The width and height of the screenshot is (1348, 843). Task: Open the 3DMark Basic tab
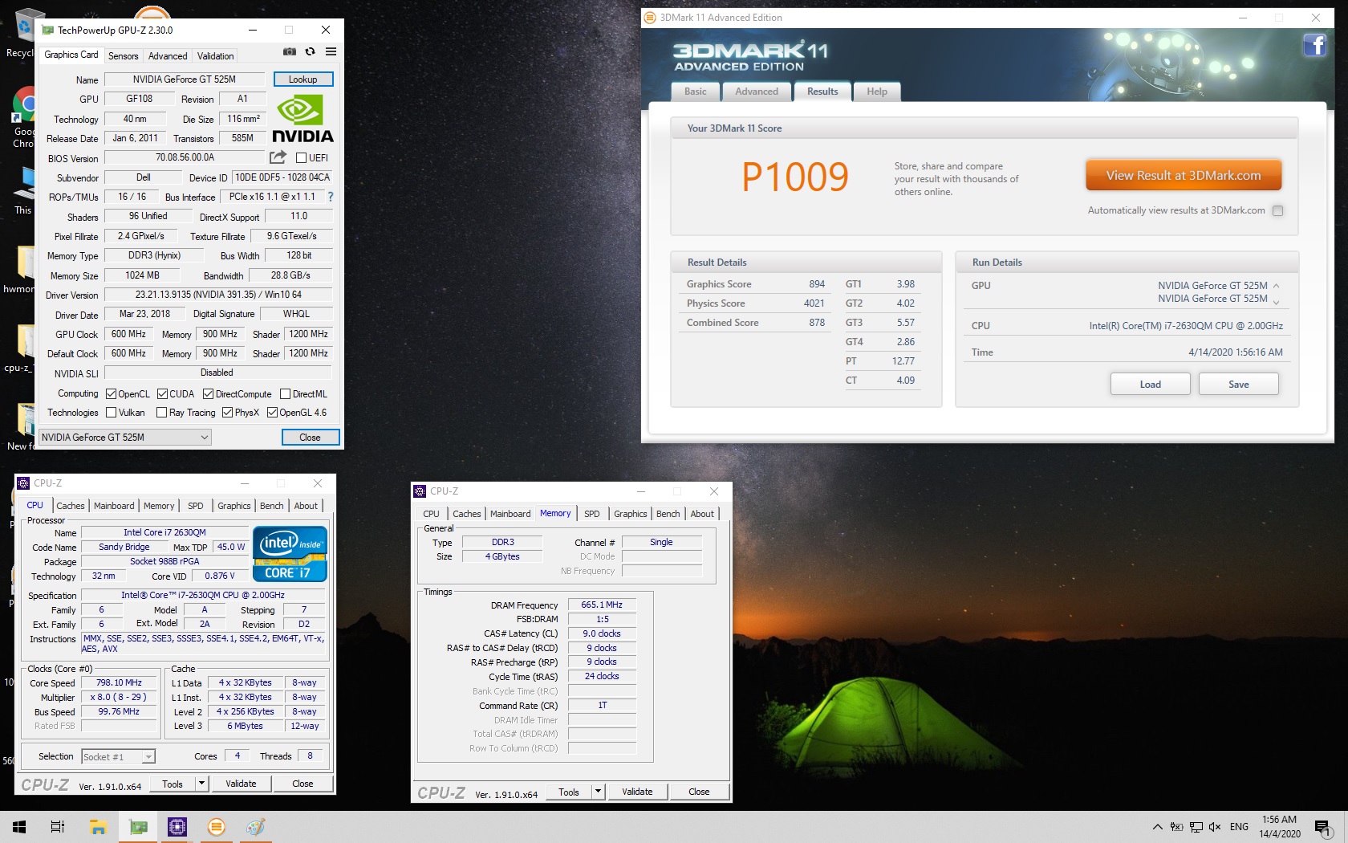(x=696, y=92)
